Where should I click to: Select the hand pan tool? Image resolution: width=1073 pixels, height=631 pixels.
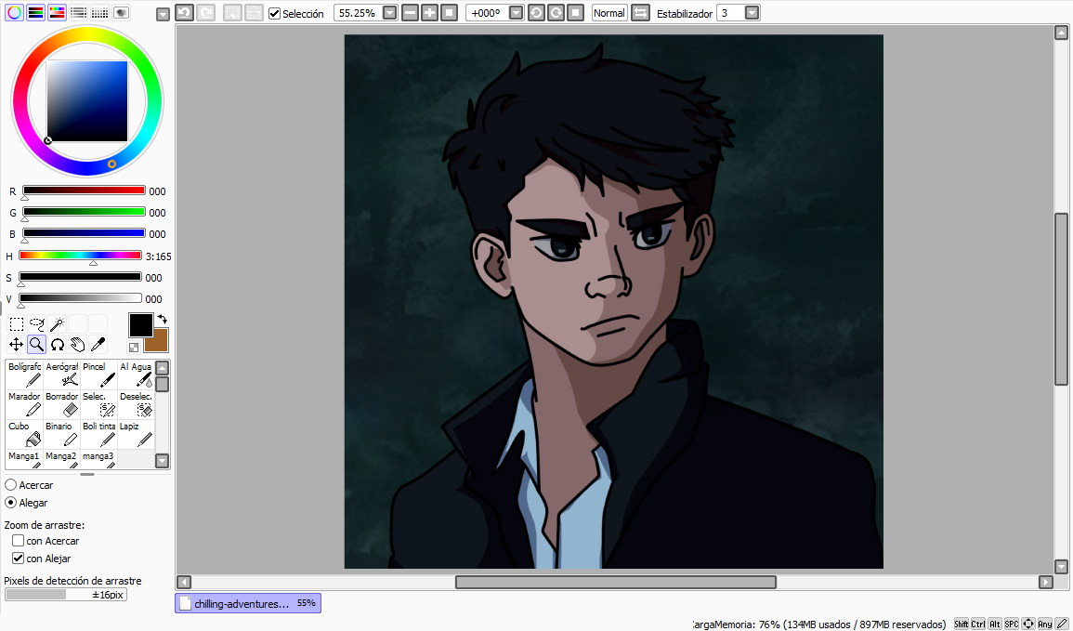pos(78,344)
